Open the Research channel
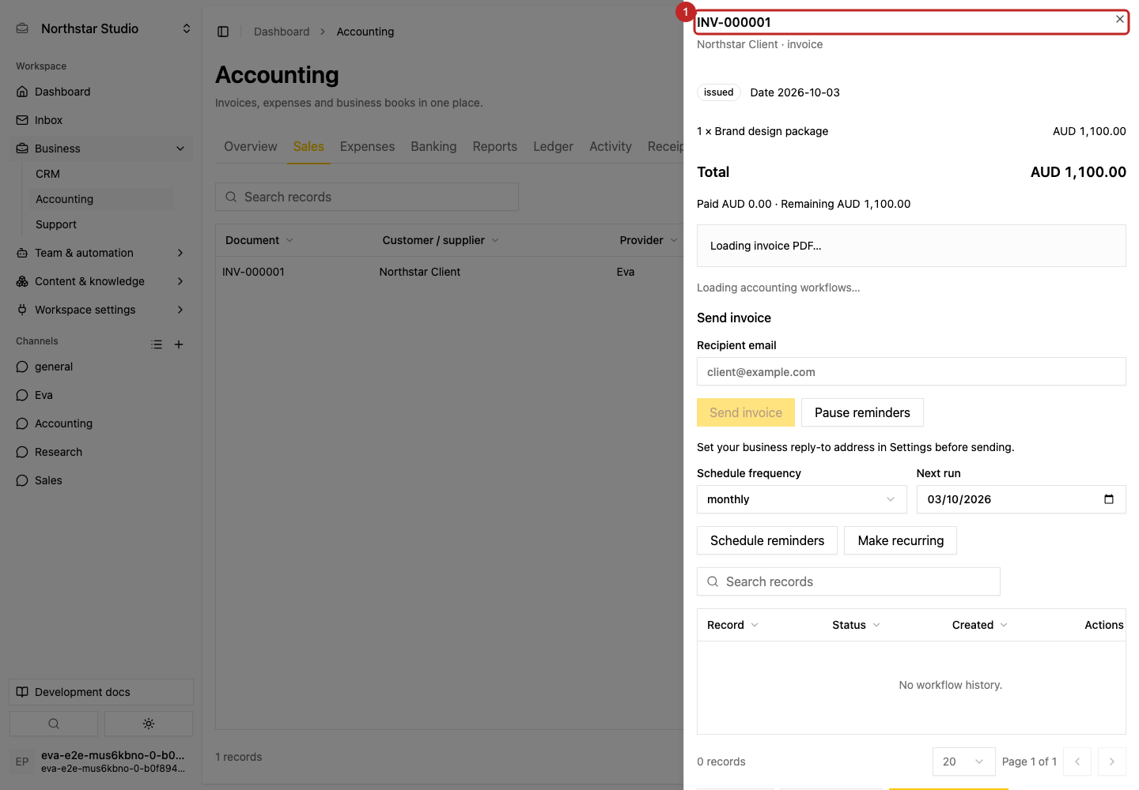Viewport: 1139px width, 790px height. coord(101,452)
